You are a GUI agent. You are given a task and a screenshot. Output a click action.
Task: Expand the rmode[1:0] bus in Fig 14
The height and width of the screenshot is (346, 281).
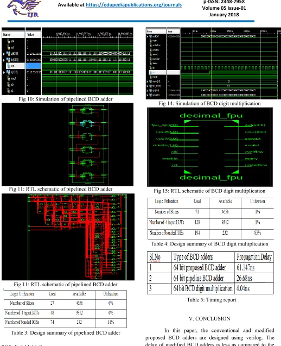point(147,81)
